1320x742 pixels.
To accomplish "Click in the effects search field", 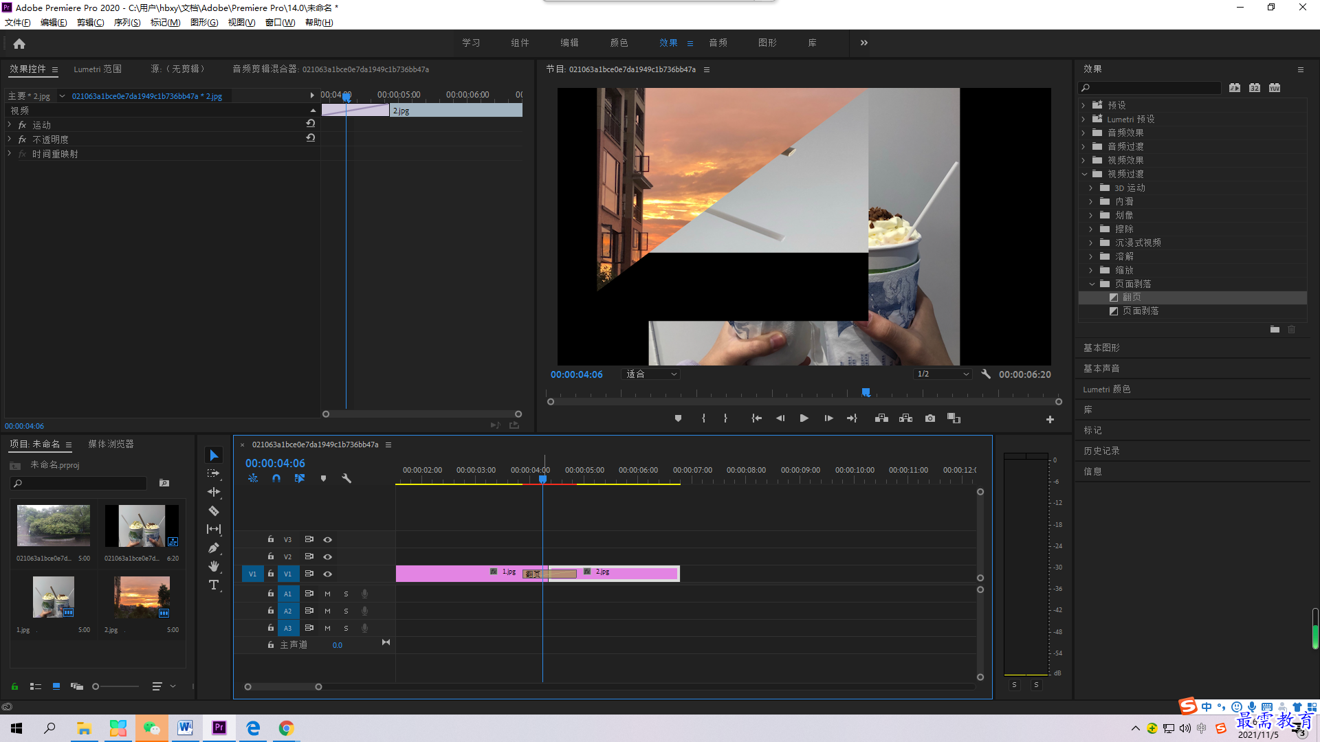I will (x=1149, y=88).
